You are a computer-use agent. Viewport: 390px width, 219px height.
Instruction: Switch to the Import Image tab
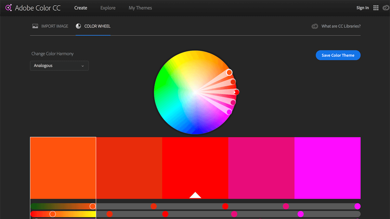tap(55, 26)
